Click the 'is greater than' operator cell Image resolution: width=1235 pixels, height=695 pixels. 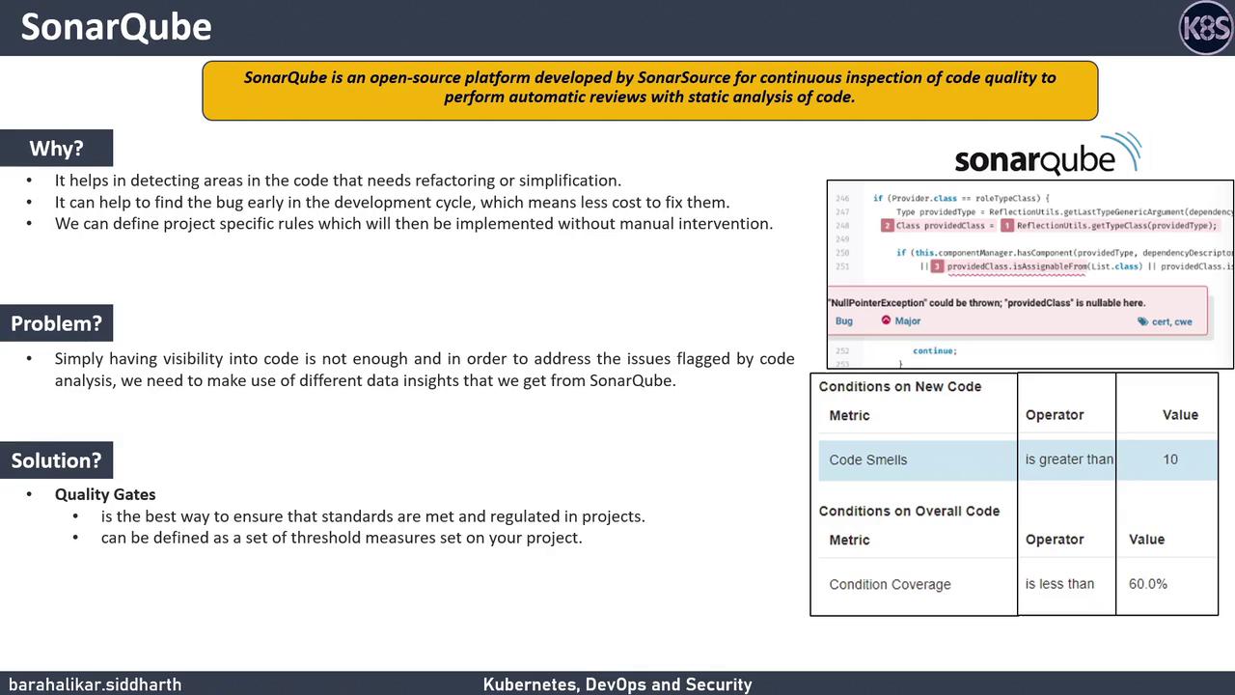1068,459
